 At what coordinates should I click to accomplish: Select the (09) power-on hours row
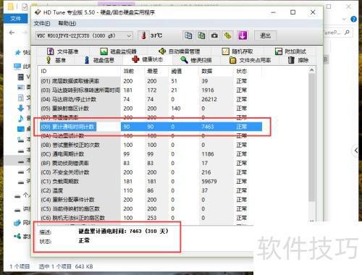[x=151, y=127]
